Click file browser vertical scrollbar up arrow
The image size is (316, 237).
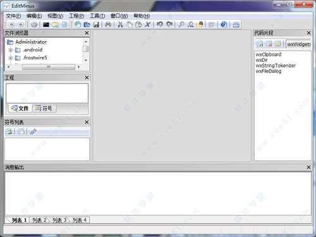tap(86, 42)
